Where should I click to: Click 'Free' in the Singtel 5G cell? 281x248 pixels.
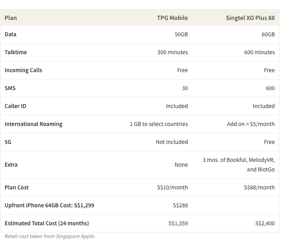pos(269,142)
